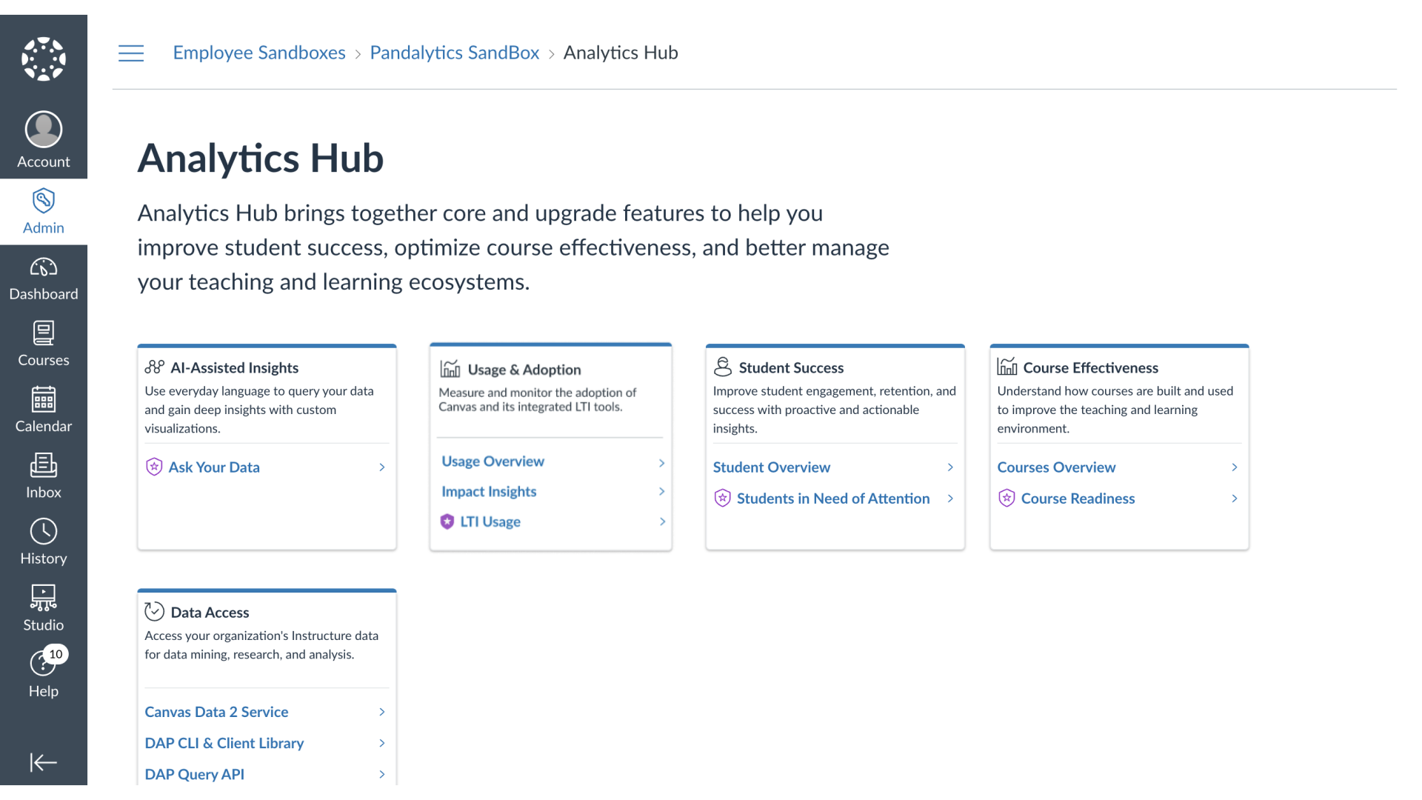Click the Course Effectiveness chart icon
The image size is (1422, 800).
tap(1007, 367)
